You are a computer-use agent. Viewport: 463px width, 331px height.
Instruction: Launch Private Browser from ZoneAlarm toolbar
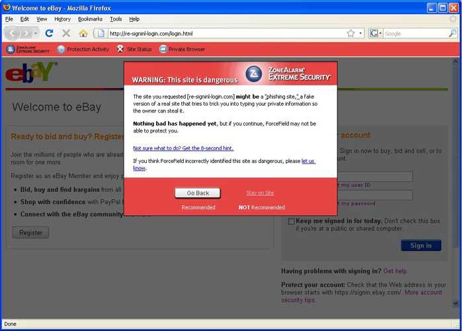coord(182,50)
